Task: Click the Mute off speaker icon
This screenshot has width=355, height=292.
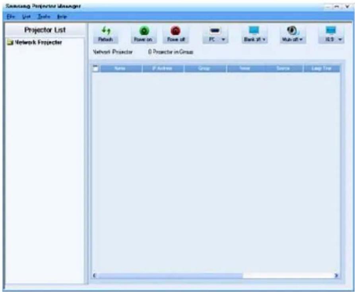Action: pos(292,30)
